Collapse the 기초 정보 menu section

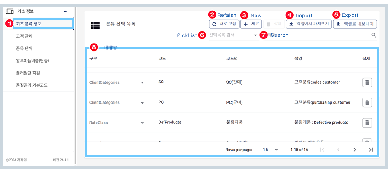[65, 11]
